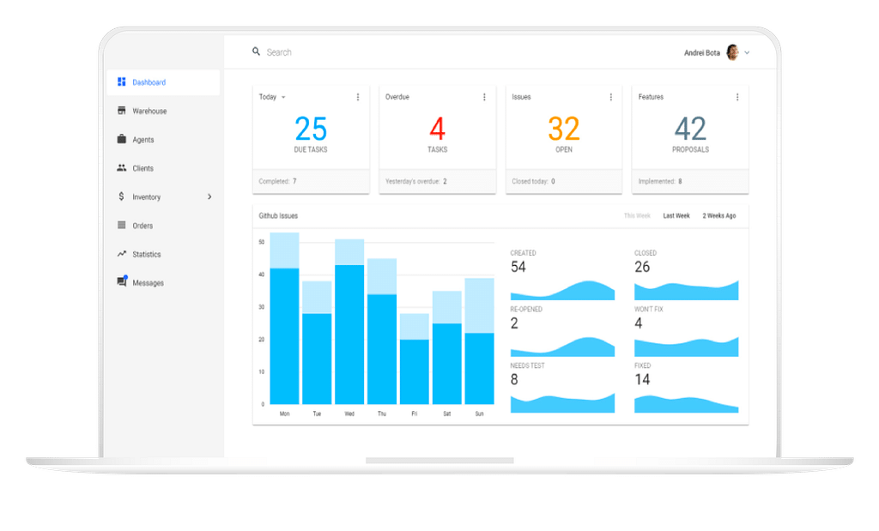Expand the Inventory submenu chevron
The height and width of the screenshot is (531, 879).
pos(209,196)
